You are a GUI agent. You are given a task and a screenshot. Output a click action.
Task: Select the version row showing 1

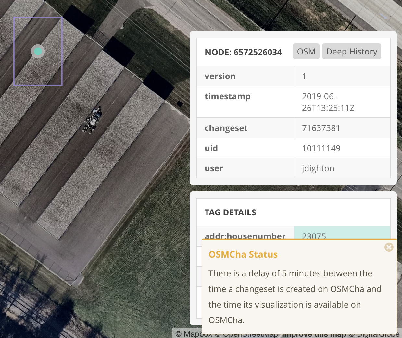coord(304,76)
